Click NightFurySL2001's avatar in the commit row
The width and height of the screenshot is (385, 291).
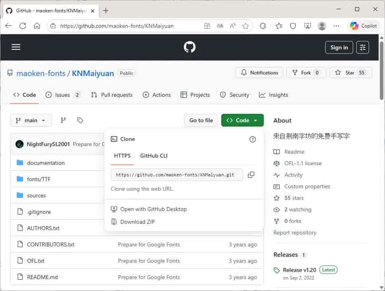coord(20,144)
